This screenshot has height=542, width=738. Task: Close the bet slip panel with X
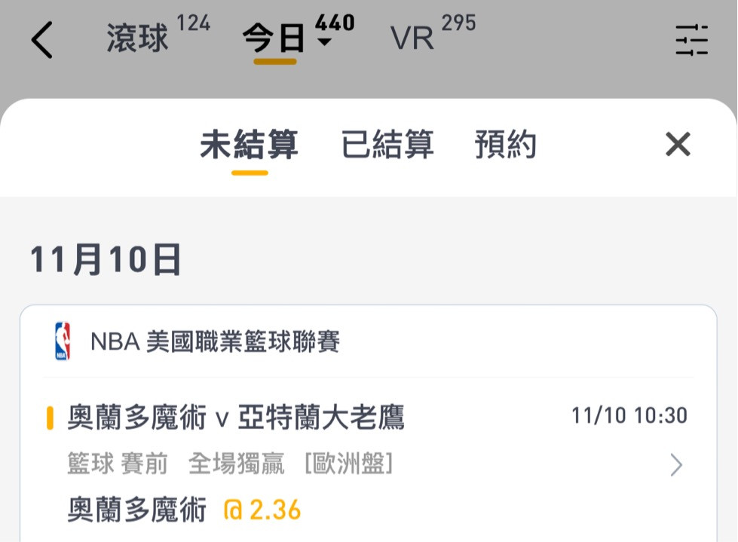[678, 144]
